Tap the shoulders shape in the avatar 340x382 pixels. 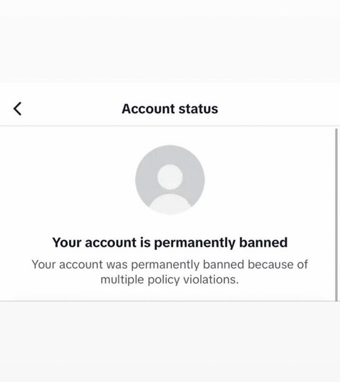pos(170,204)
